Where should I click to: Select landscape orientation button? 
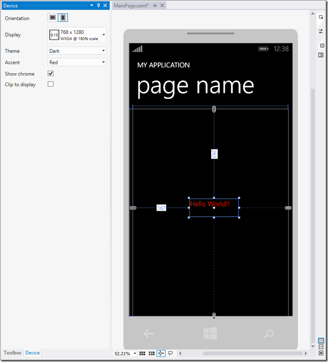[x=53, y=18]
